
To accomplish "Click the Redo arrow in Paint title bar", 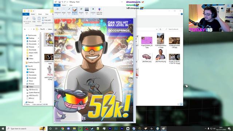I will 65,2.
